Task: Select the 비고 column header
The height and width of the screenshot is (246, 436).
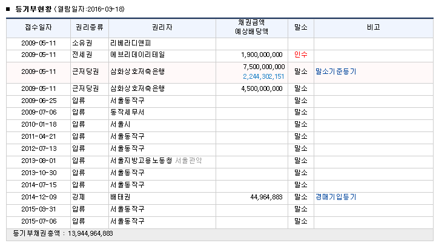Action: [374, 27]
